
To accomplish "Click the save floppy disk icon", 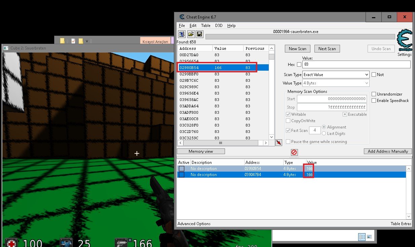I will point(199,34).
